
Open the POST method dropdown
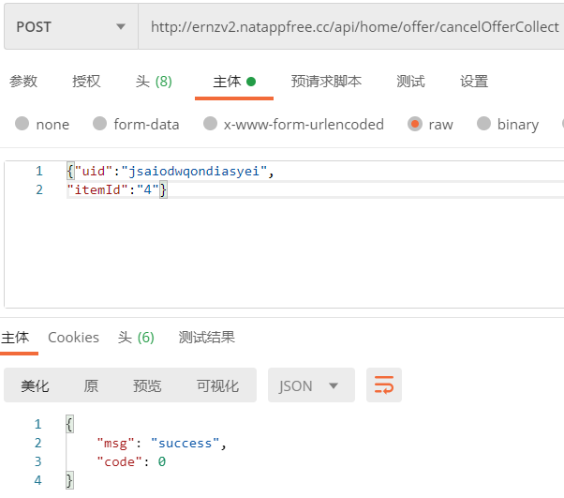(70, 27)
